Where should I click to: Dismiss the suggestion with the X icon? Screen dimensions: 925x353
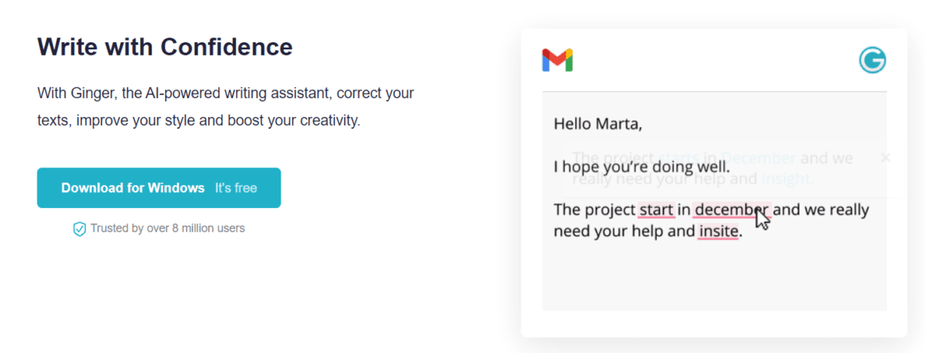[885, 157]
